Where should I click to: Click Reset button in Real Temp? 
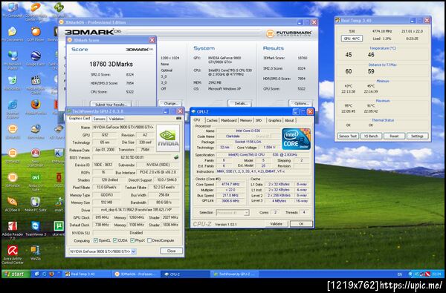(394, 136)
